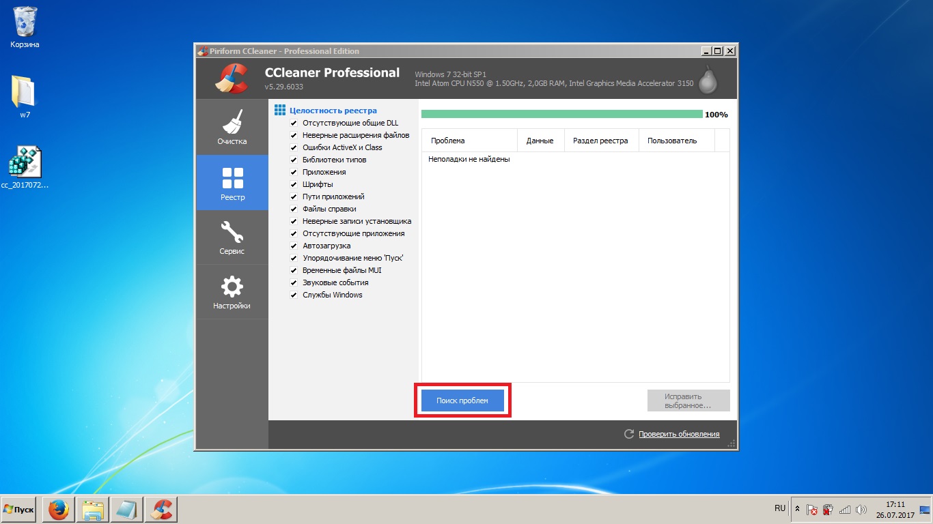Launch Firefox from the taskbar
The image size is (933, 524).
point(58,510)
